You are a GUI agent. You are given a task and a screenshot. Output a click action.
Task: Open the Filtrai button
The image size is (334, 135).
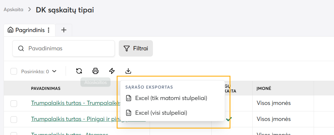point(136,48)
